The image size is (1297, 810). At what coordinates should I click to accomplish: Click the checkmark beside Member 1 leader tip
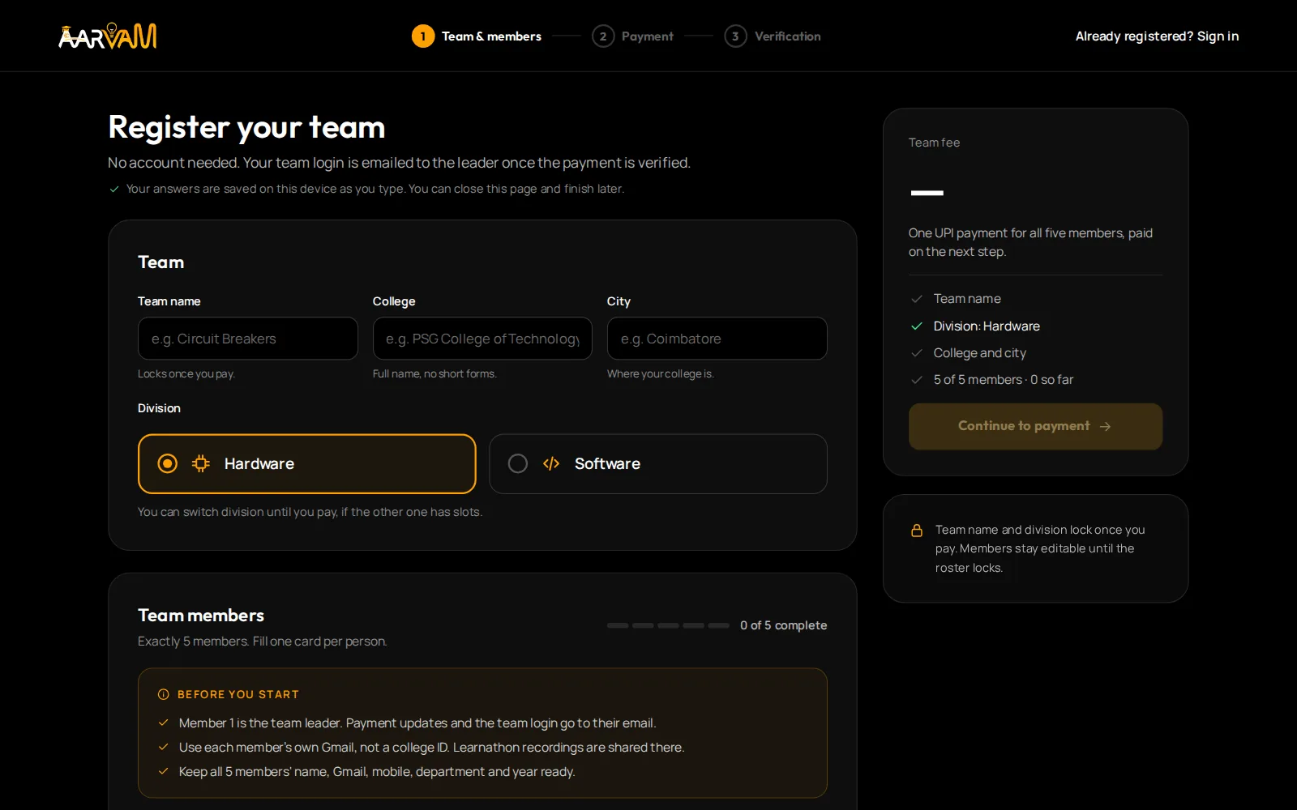164,723
